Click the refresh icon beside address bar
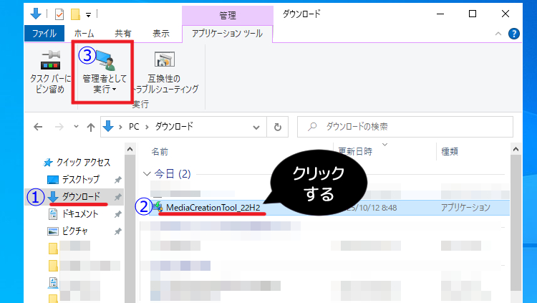This screenshot has height=303, width=537. click(x=277, y=127)
